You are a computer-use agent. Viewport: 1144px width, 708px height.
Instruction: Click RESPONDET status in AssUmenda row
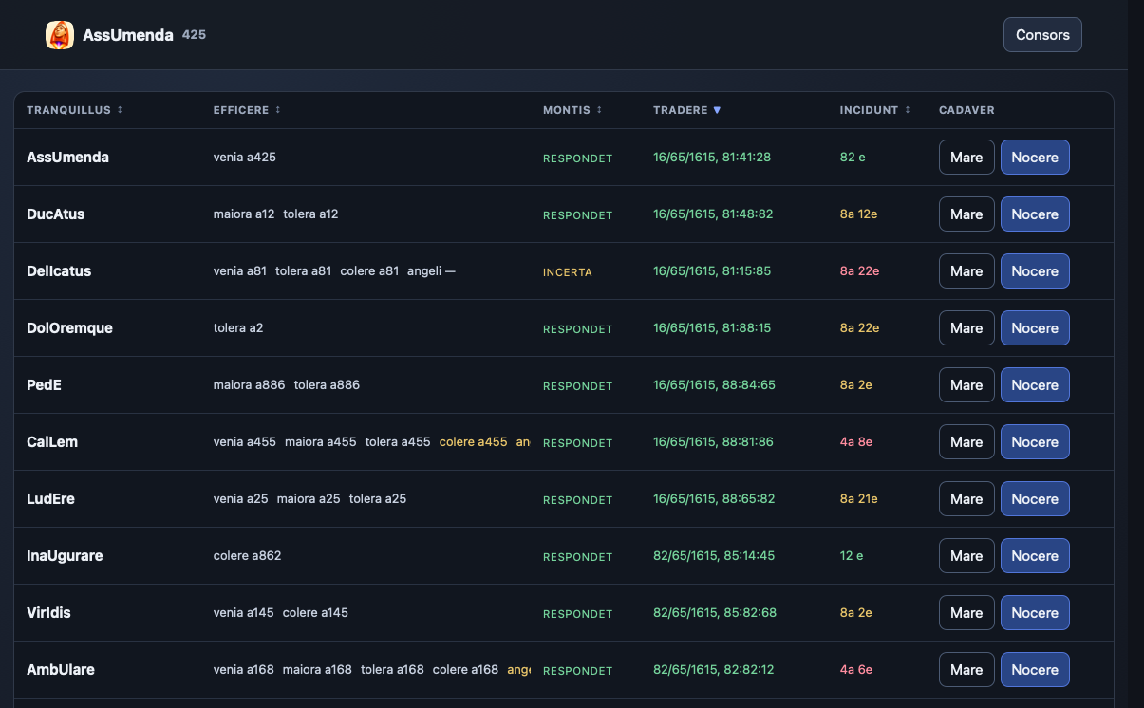577,158
